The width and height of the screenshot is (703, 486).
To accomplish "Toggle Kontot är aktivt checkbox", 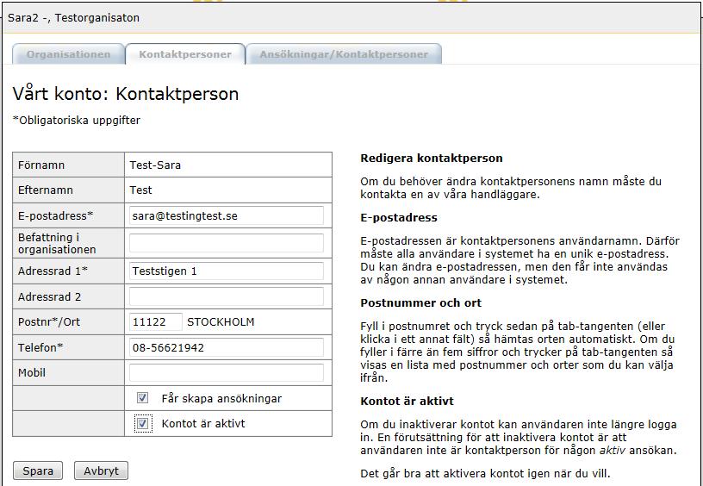I will pos(142,424).
